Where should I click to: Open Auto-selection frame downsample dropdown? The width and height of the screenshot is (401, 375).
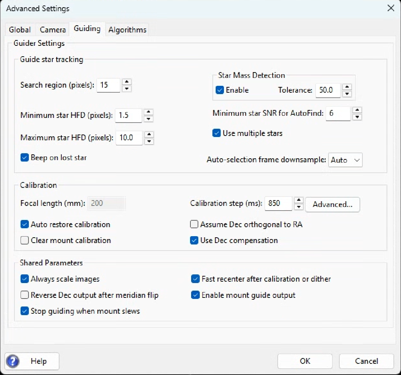tap(345, 160)
